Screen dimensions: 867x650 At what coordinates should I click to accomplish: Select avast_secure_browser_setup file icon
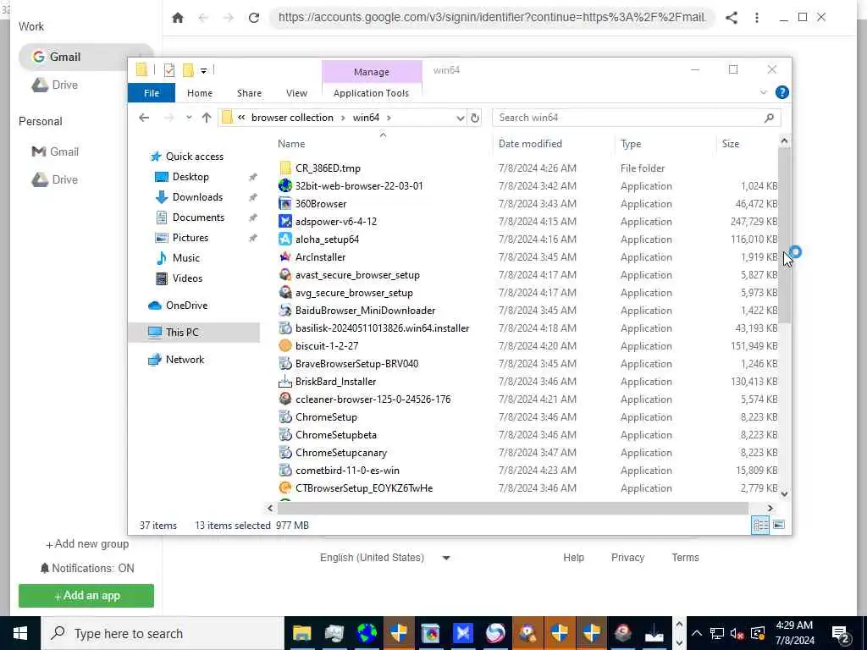(285, 275)
